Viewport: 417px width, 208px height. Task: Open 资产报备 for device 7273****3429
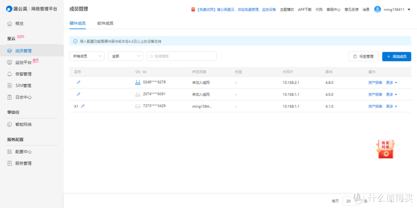coord(375,106)
